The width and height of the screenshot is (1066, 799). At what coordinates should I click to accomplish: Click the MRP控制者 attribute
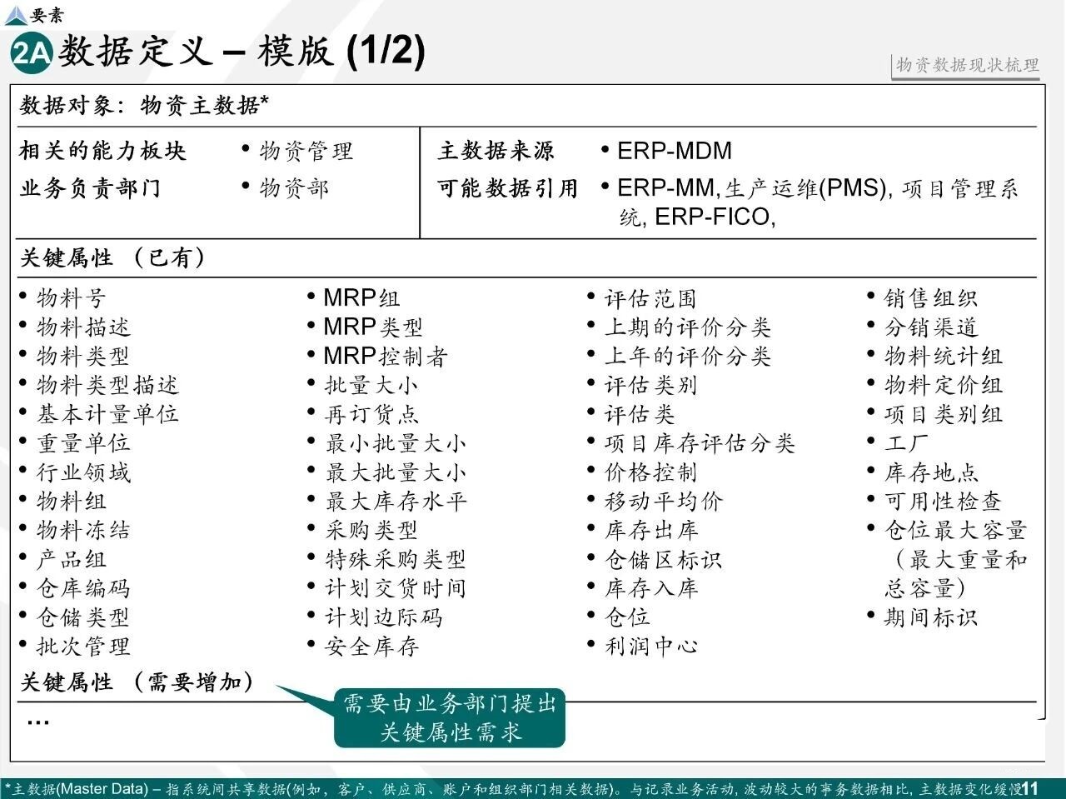pos(385,357)
